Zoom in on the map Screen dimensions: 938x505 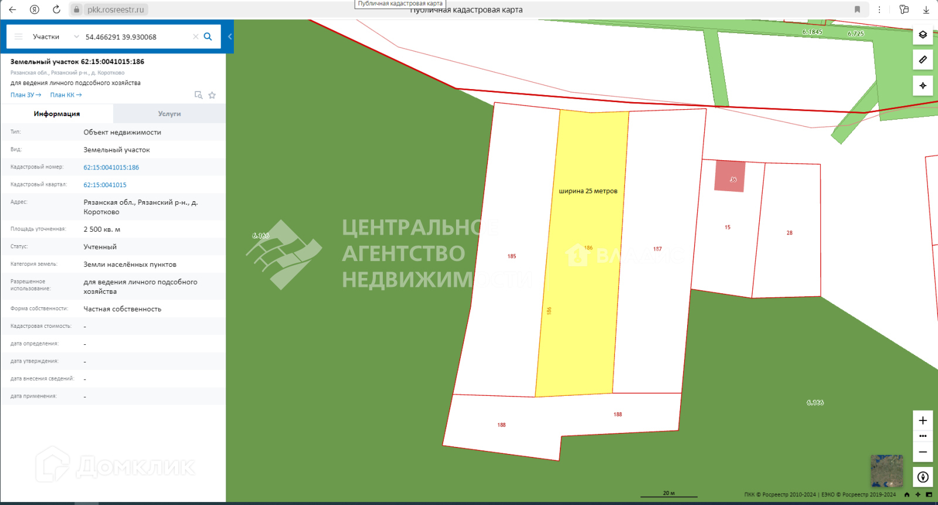(x=923, y=421)
